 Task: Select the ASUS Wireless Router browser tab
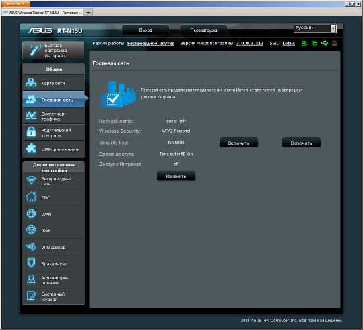(43, 13)
